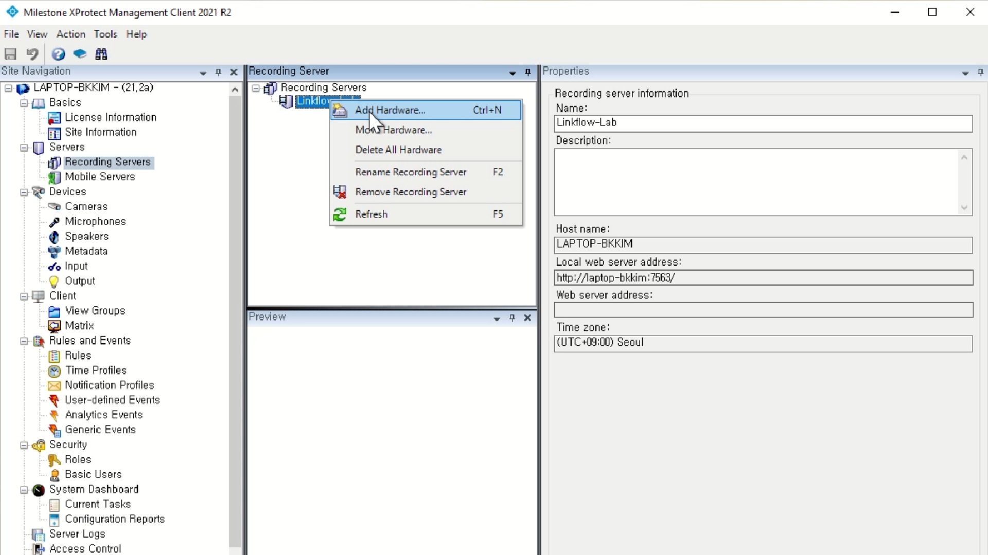Click the Undo toolbar icon
The width and height of the screenshot is (988, 555).
[x=32, y=54]
